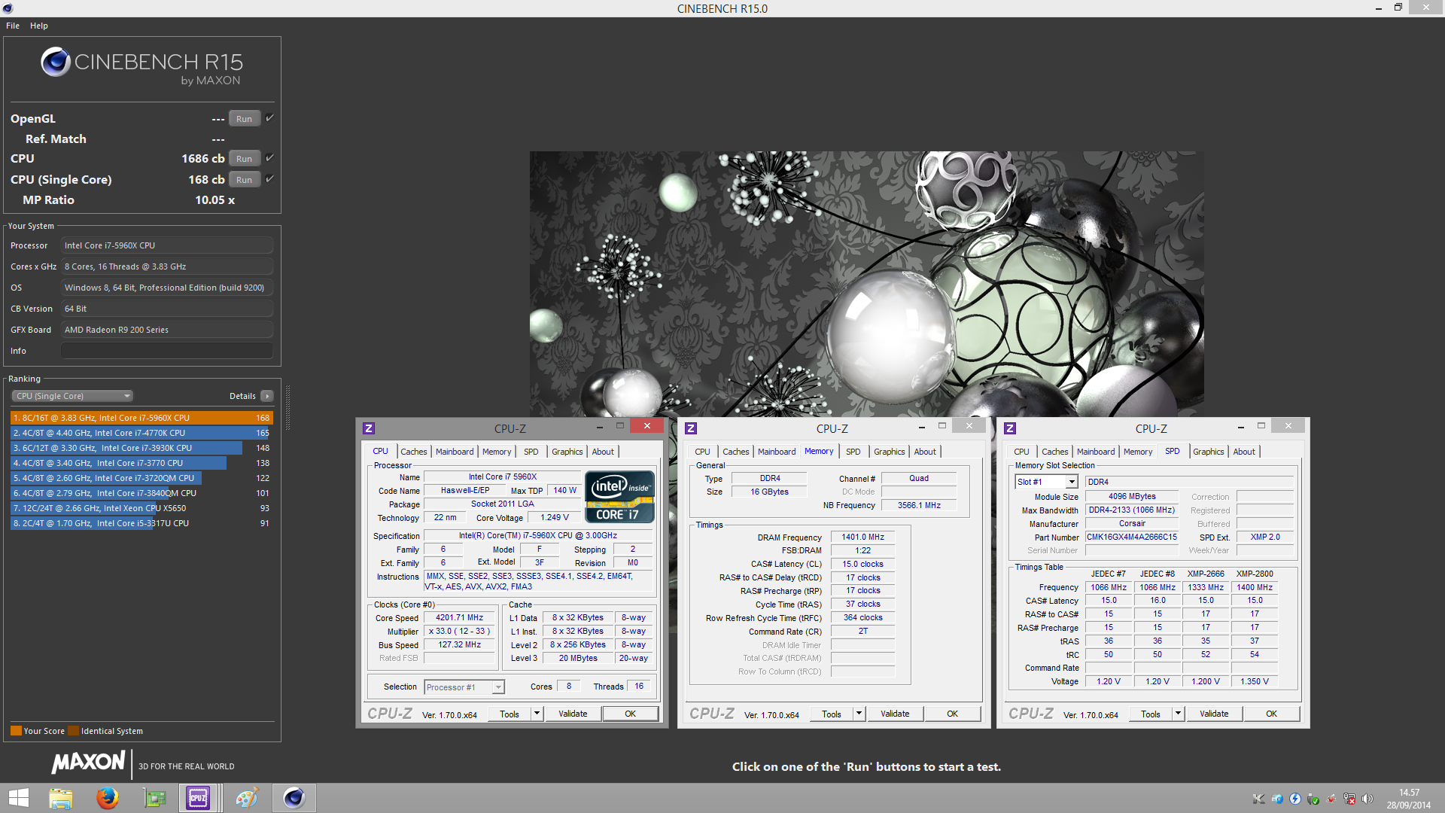Click the rendered spheres preview image
Image resolution: width=1445 pixels, height=813 pixels.
click(x=866, y=285)
